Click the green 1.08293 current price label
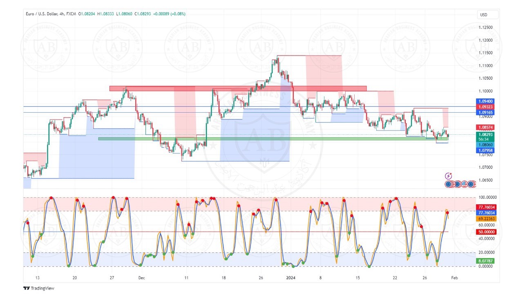Image resolution: width=523 pixels, height=294 pixels. 485,134
